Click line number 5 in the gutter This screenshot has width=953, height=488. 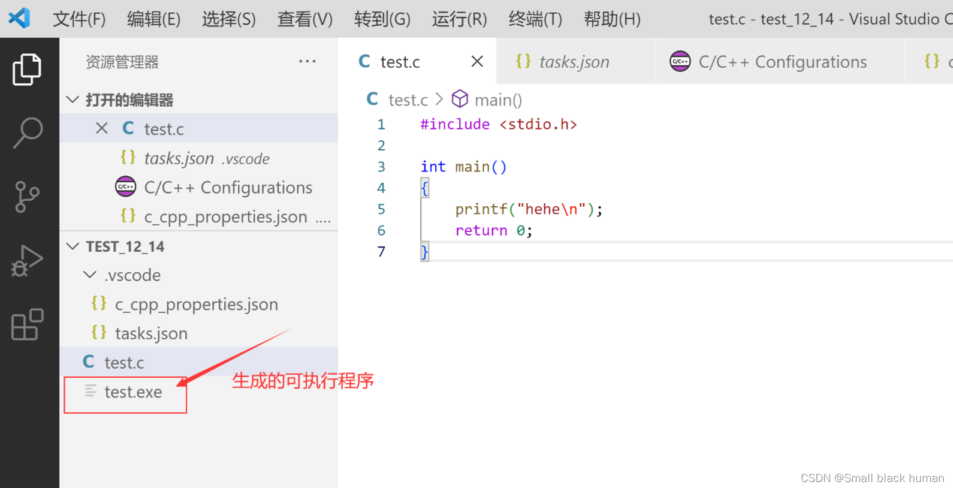(x=381, y=209)
